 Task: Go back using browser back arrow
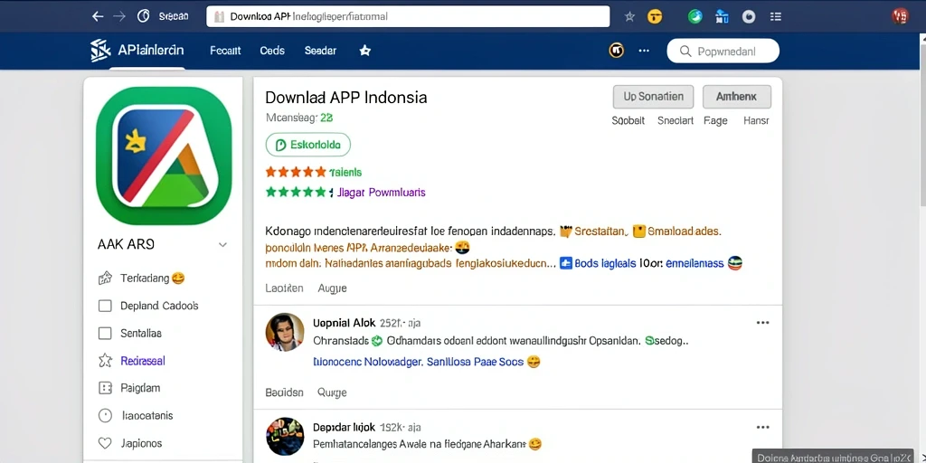(98, 16)
